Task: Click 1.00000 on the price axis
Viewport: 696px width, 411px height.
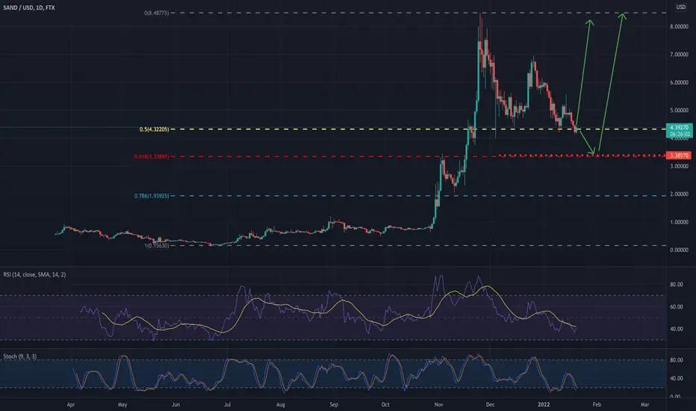Action: point(679,222)
